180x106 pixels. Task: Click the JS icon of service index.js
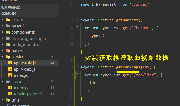10,75
